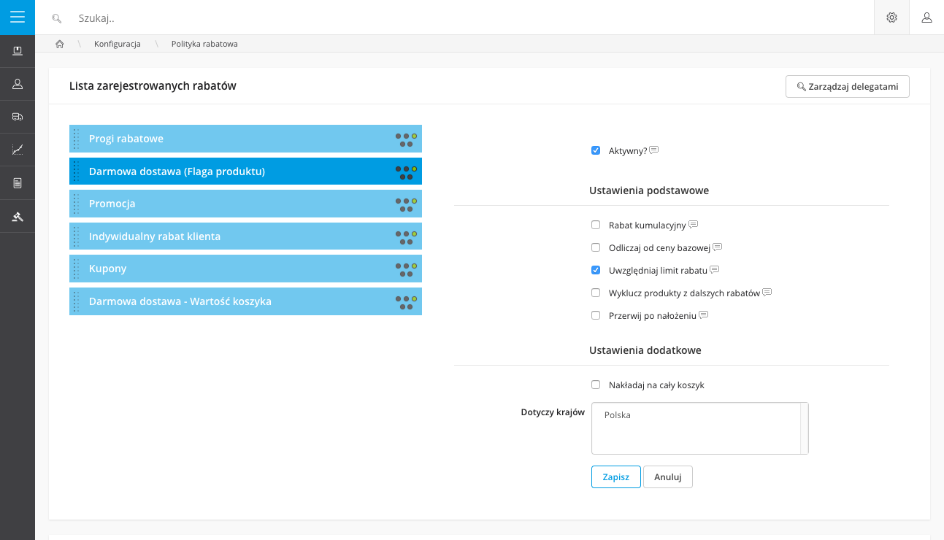944x540 pixels.
Task: Check the Nakładaj na cały koszyk option
Action: point(596,385)
